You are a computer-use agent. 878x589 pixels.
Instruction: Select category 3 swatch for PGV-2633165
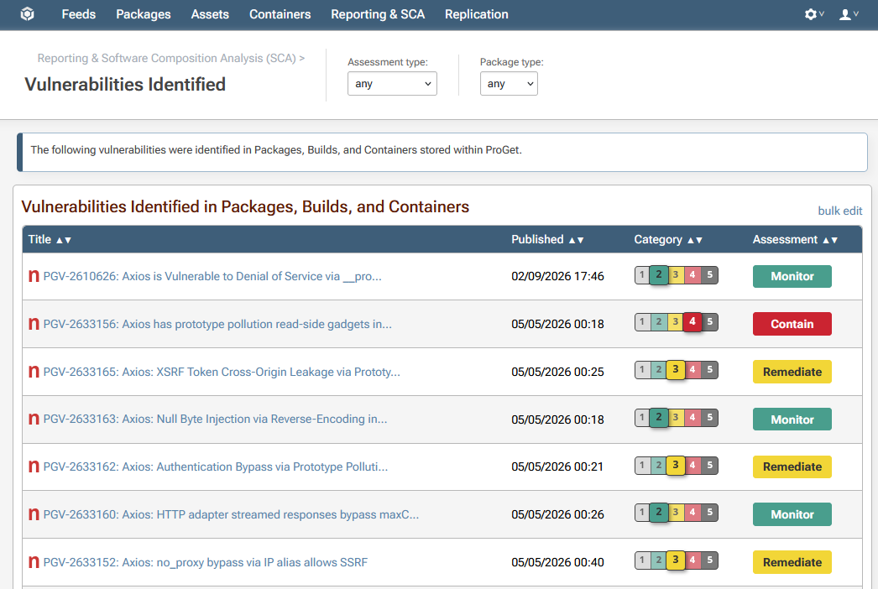point(676,369)
